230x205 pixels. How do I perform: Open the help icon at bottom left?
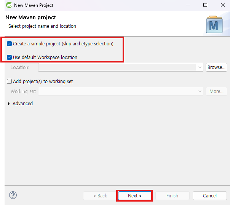(x=13, y=195)
